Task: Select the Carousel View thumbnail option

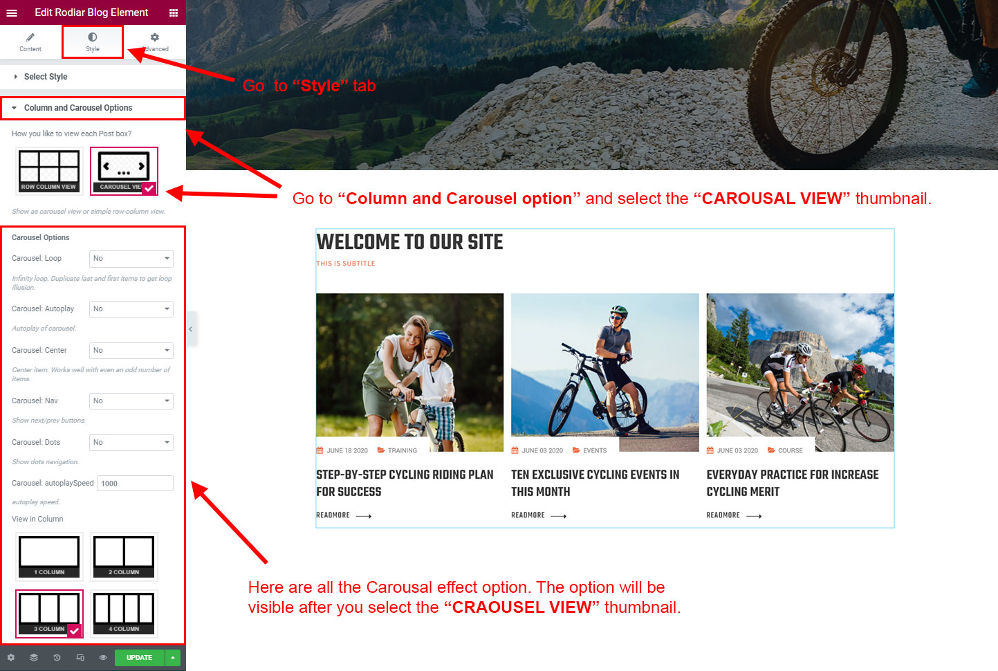Action: pyautogui.click(x=124, y=171)
